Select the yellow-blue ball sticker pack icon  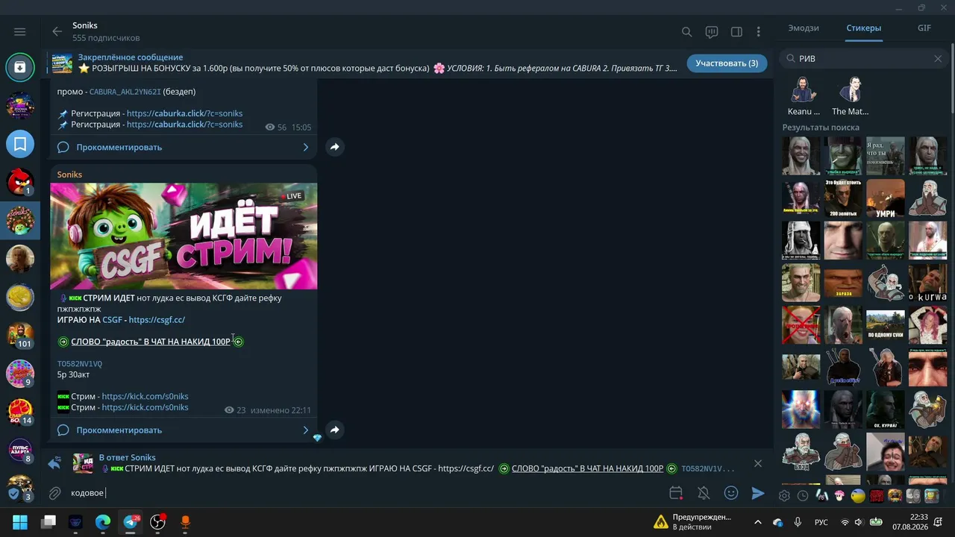858,495
